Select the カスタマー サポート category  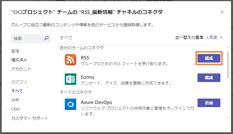coord(30,118)
